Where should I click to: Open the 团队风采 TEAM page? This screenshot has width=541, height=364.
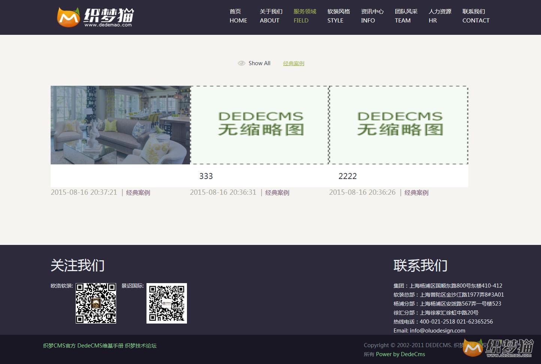coord(406,16)
